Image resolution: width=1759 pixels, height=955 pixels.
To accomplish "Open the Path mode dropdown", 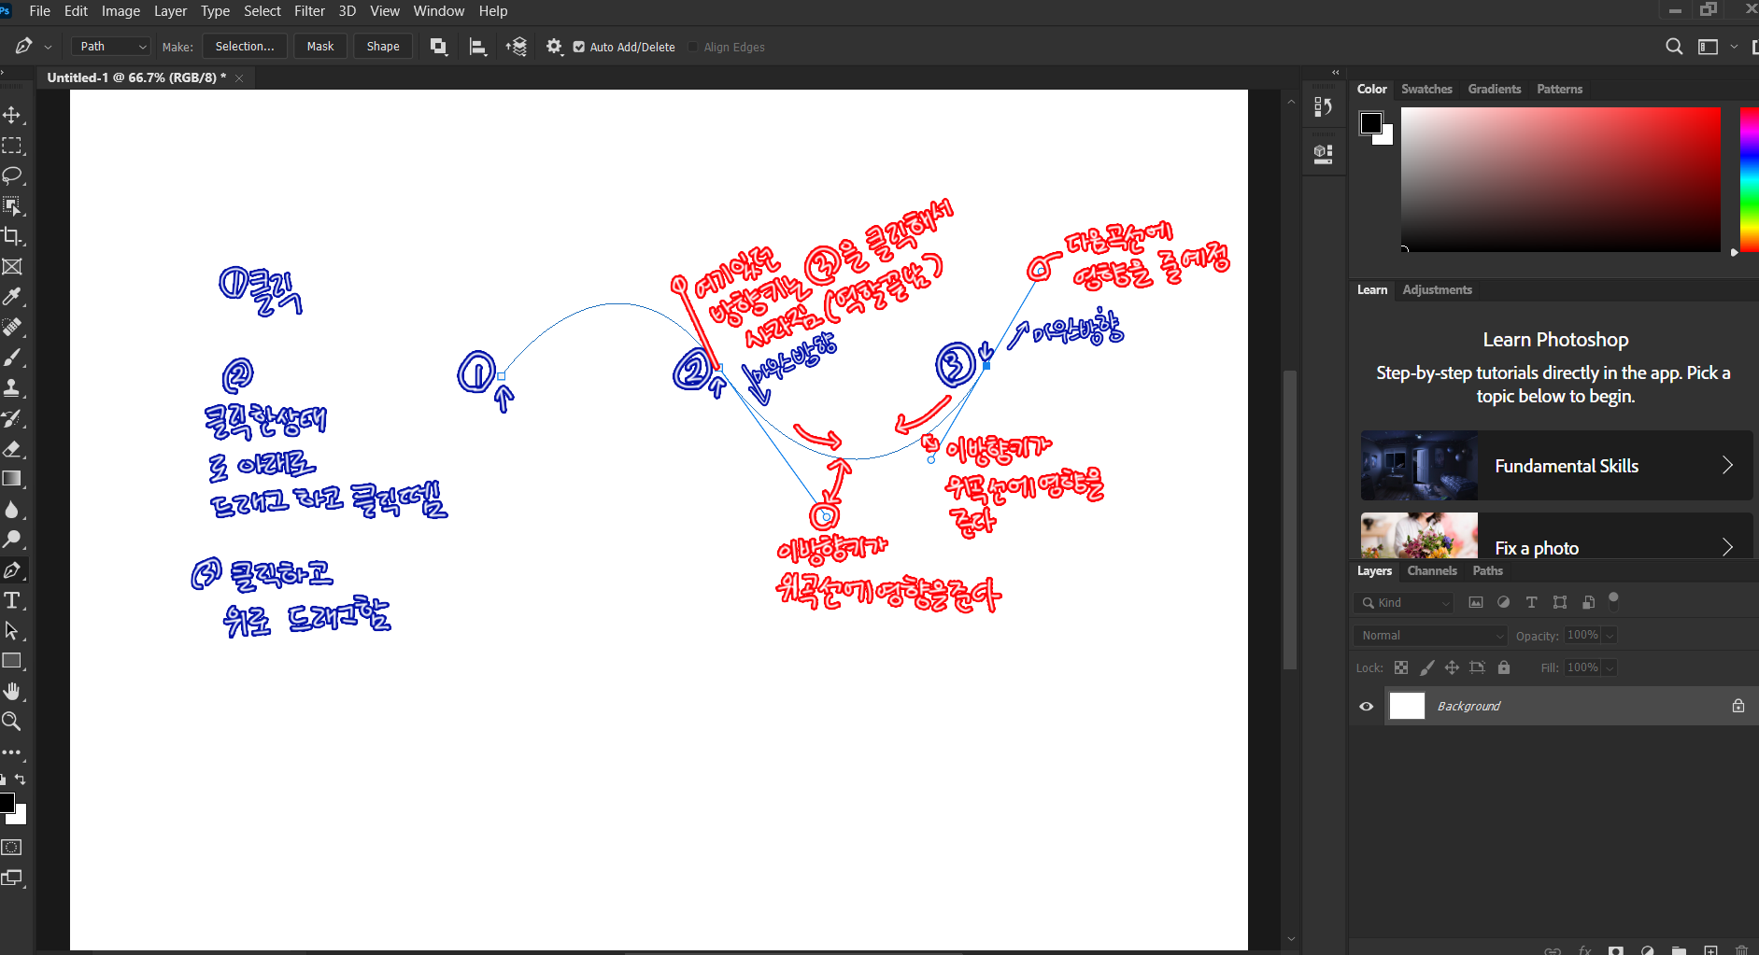I will [110, 47].
